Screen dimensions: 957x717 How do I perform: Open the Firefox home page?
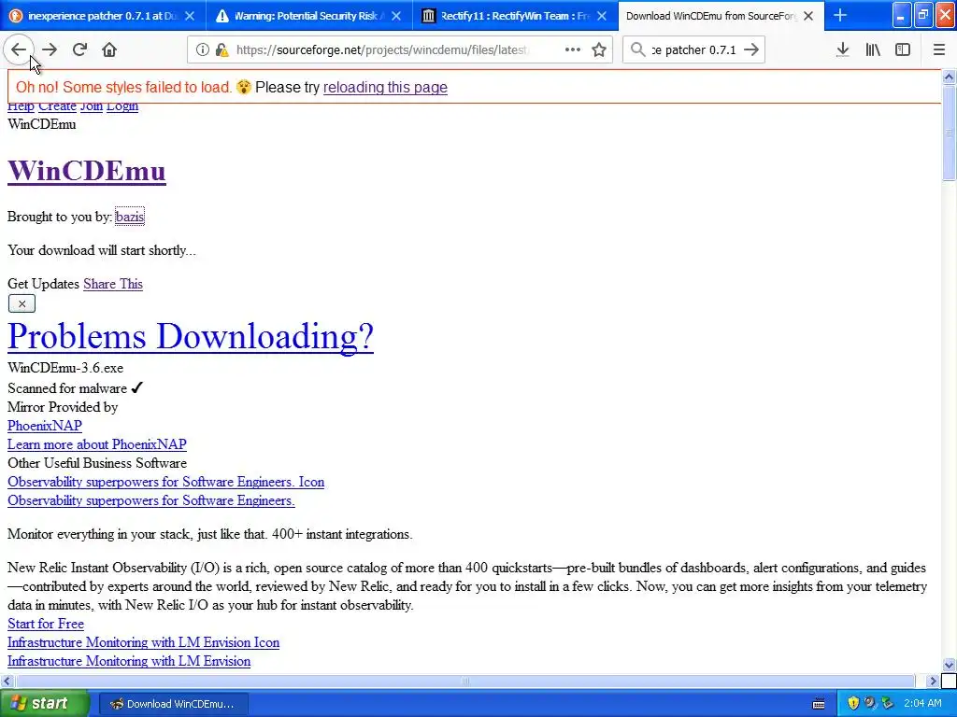109,50
